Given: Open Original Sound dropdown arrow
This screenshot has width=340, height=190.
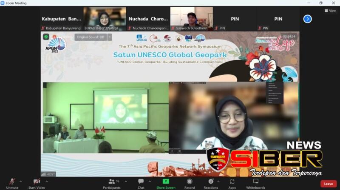Looking at the screenshot, I should pyautogui.click(x=110, y=37).
